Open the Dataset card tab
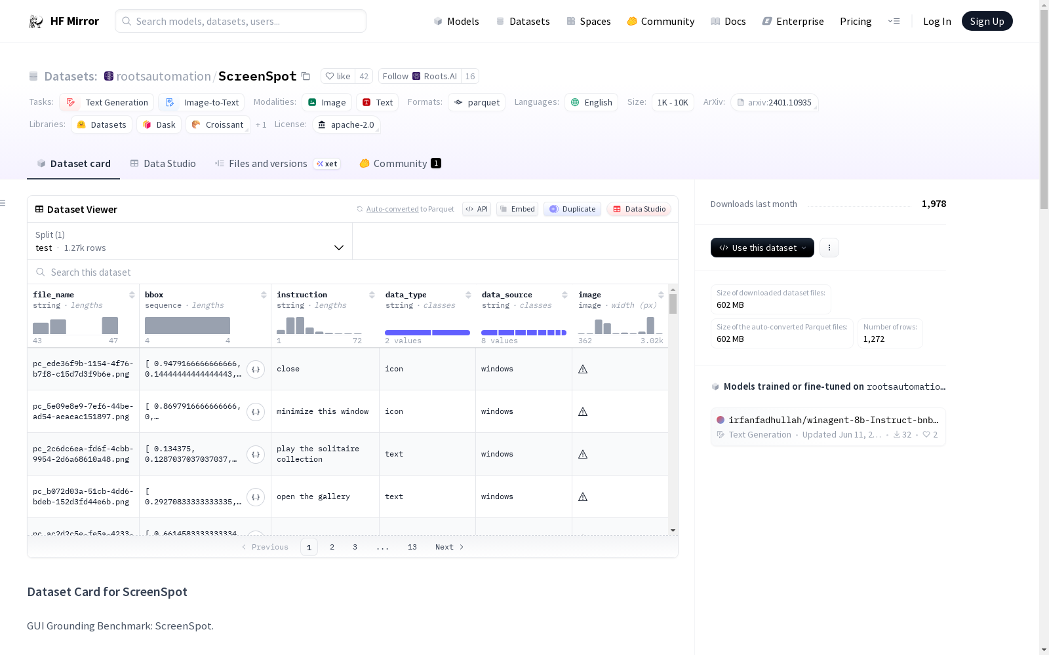The image size is (1049, 655). [x=73, y=164]
